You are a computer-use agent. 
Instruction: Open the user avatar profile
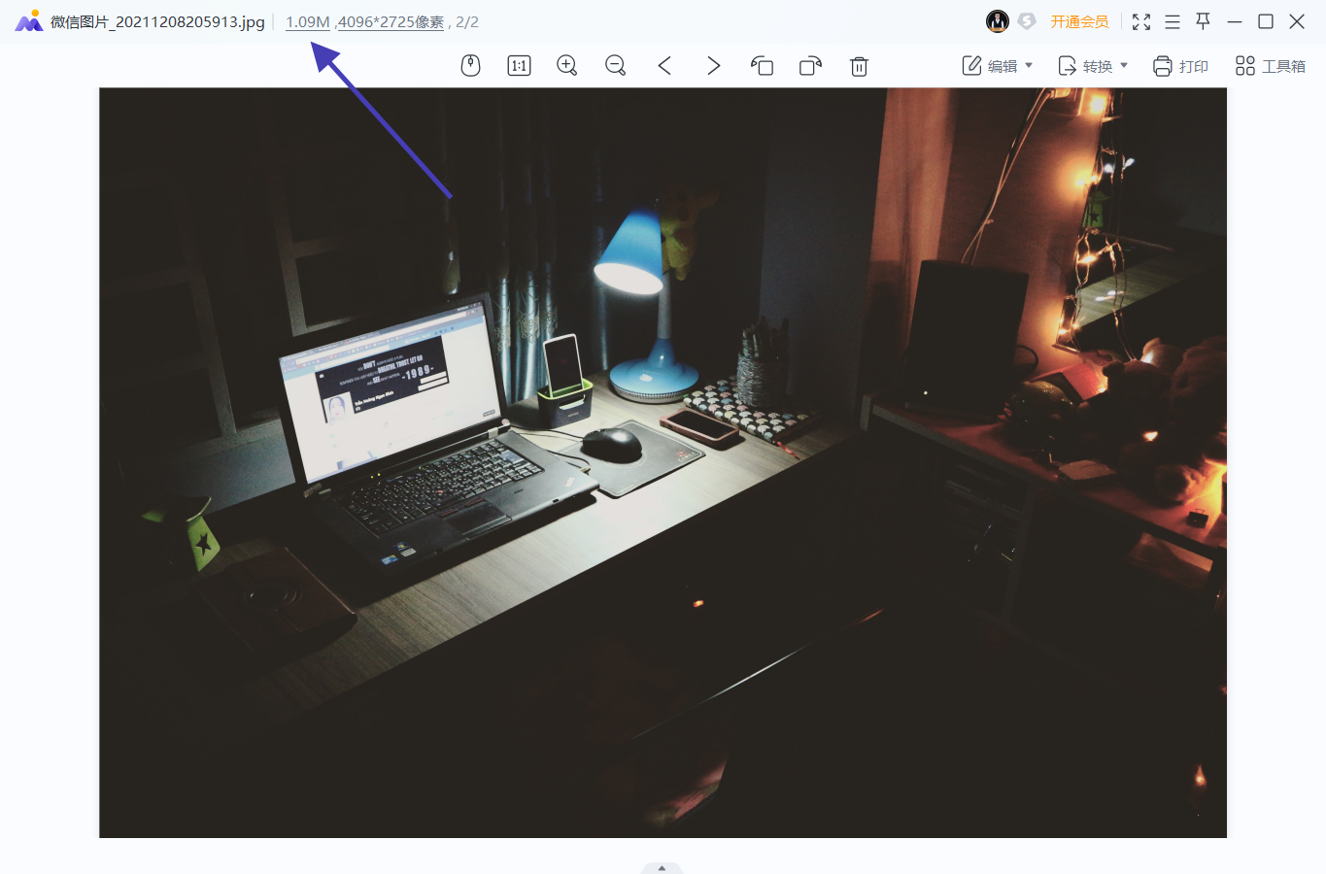pos(998,21)
